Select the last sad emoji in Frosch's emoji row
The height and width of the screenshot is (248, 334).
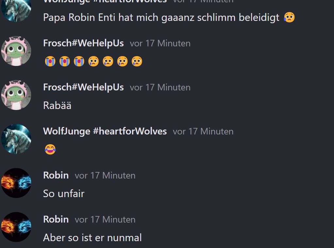pos(137,61)
